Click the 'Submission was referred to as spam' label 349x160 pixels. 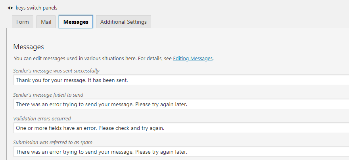point(53,142)
